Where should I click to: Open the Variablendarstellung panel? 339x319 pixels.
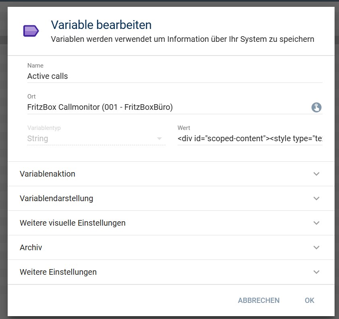point(56,198)
